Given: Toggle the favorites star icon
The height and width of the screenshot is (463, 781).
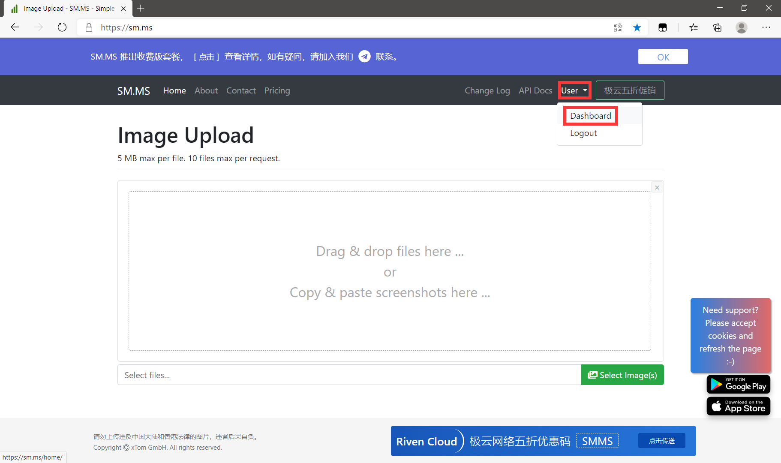Looking at the screenshot, I should click(x=637, y=27).
